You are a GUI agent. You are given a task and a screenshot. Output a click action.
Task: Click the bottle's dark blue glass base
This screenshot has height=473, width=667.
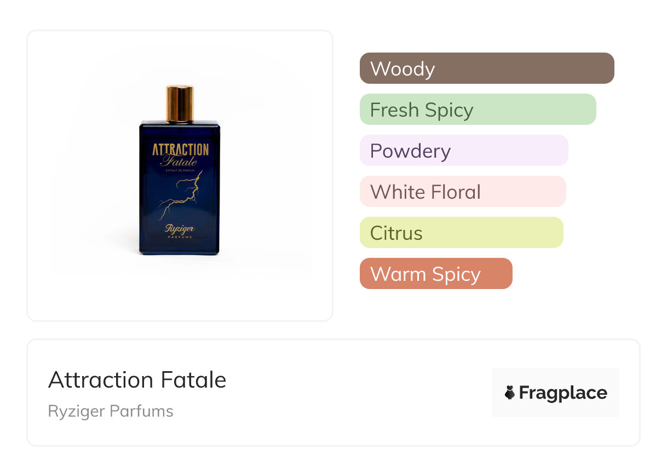[x=179, y=249]
